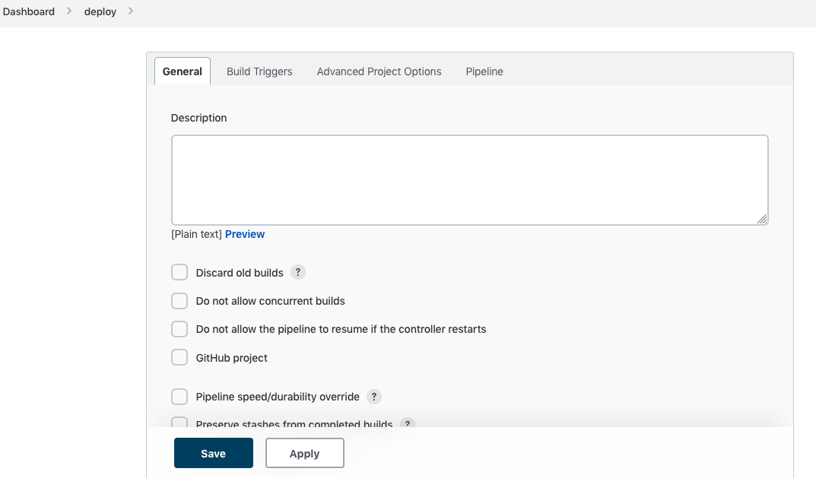Open help for Discard old builds
This screenshot has width=816, height=478.
[x=298, y=273]
